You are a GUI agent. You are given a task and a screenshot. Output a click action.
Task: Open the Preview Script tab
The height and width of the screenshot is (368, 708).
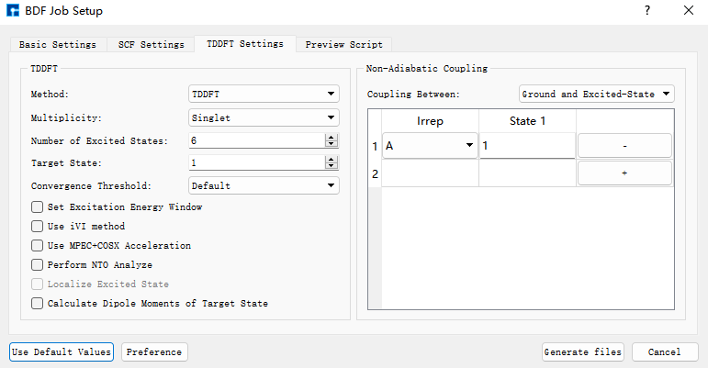343,45
